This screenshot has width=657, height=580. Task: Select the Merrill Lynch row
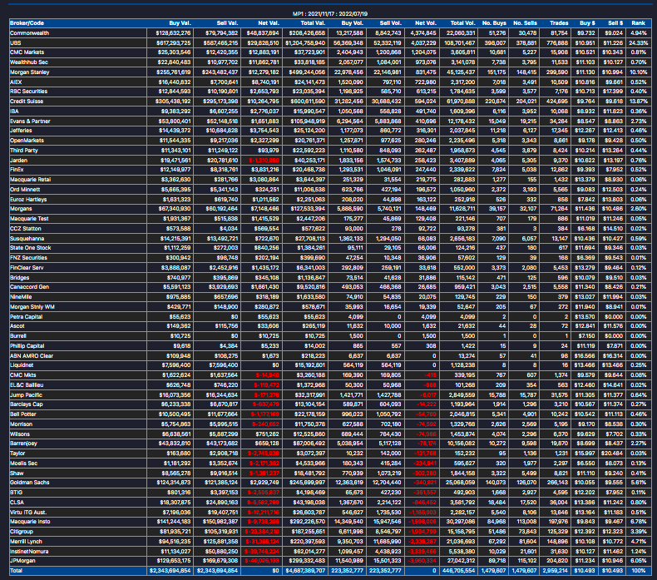pos(330,542)
